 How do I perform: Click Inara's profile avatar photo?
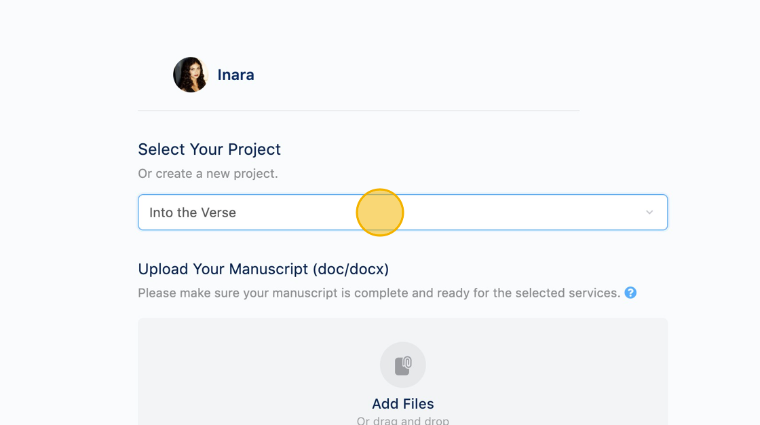[191, 75]
